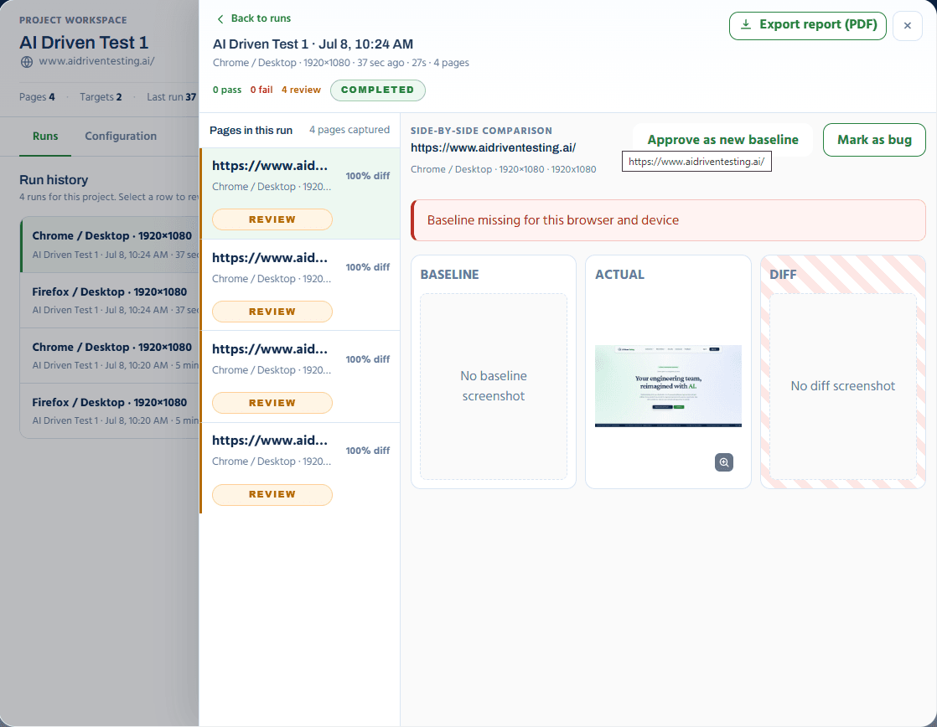
Task: Select the Chrome run from 10:20 AM
Action: [109, 355]
